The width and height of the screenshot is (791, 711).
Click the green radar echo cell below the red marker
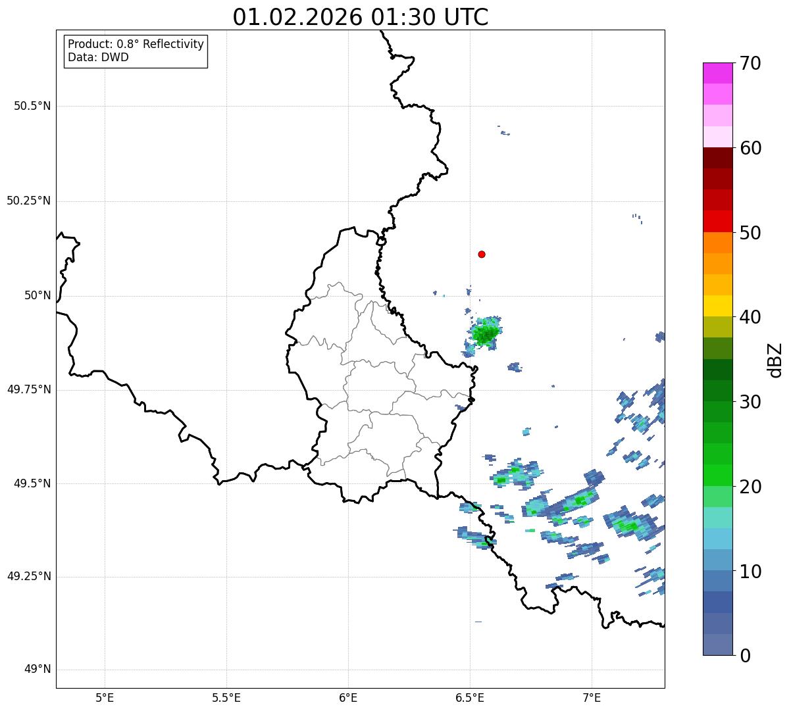[486, 332]
